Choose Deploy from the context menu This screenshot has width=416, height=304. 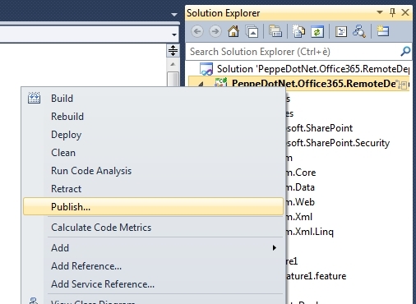pos(153,135)
